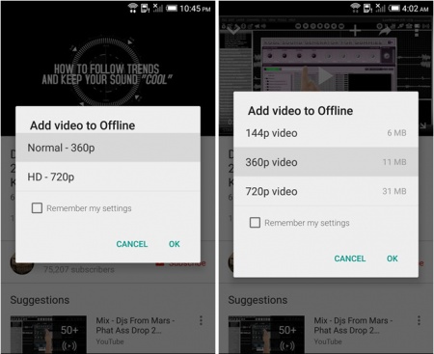Tap battery icon in left status bar
The height and width of the screenshot is (354, 434).
171,8
